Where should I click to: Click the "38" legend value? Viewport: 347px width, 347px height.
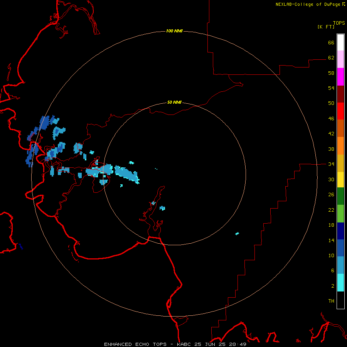coord(331,149)
